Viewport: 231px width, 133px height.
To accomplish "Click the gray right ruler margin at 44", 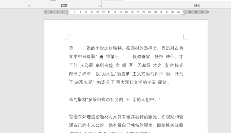I will click(196, 12).
